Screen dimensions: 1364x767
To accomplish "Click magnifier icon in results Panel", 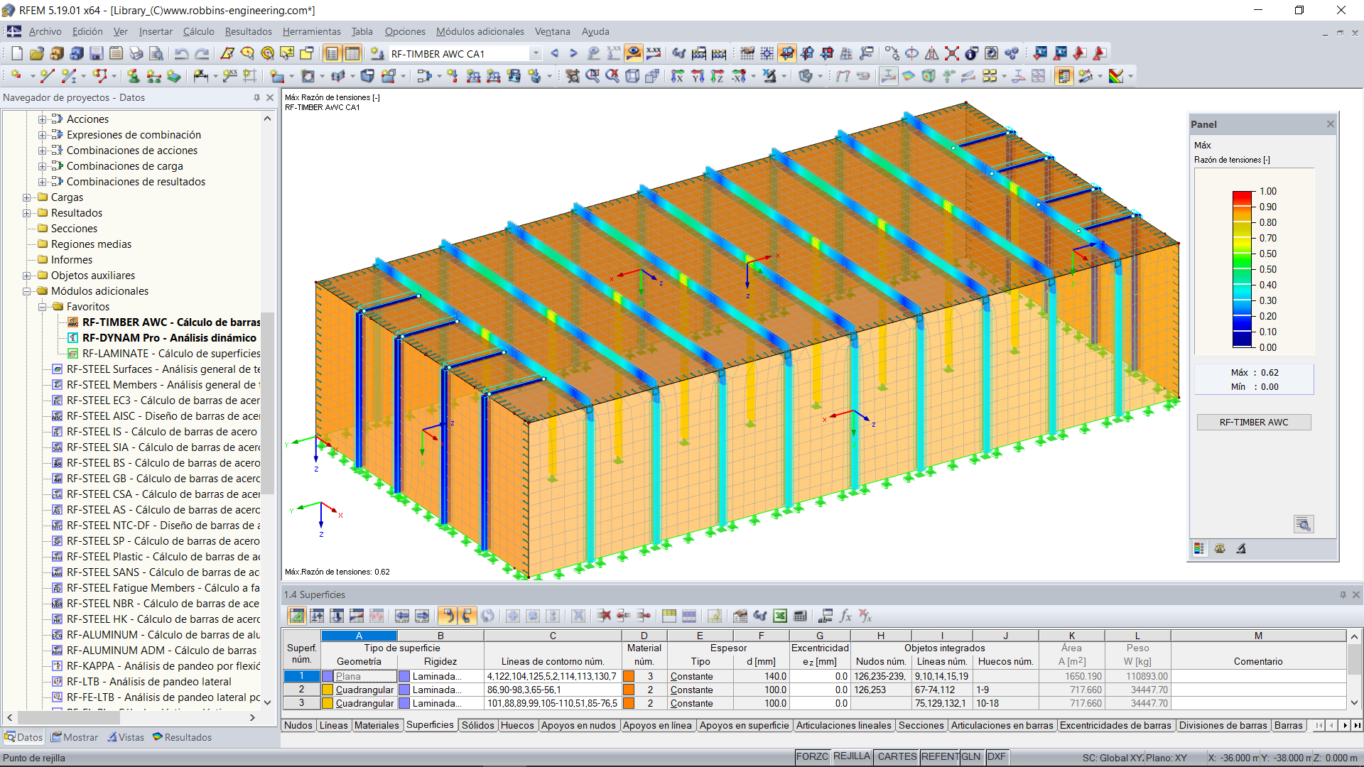I will (x=1303, y=524).
